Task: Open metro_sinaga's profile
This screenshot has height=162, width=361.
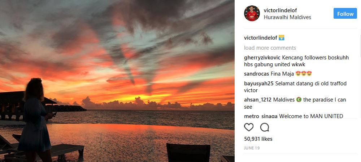Action: point(261,116)
